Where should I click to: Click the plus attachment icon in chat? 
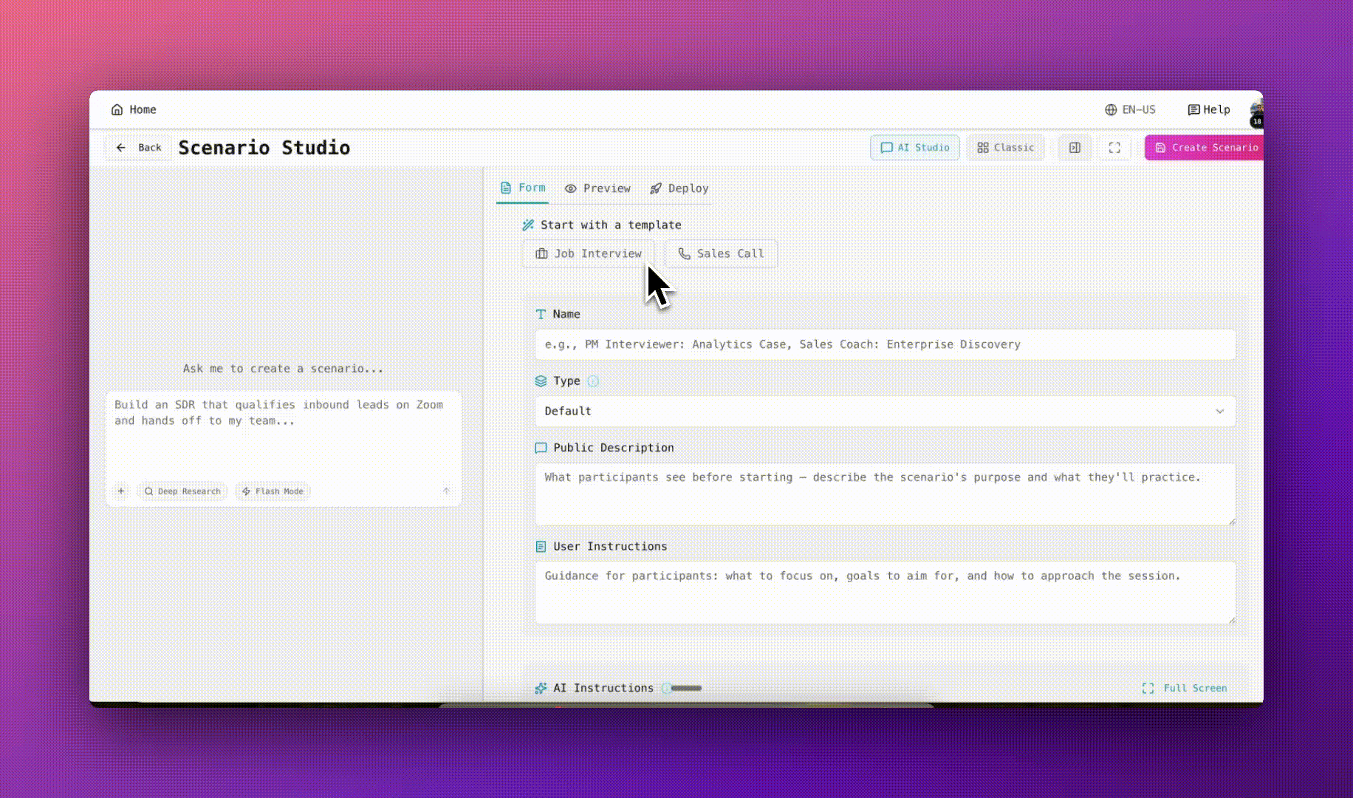(121, 491)
